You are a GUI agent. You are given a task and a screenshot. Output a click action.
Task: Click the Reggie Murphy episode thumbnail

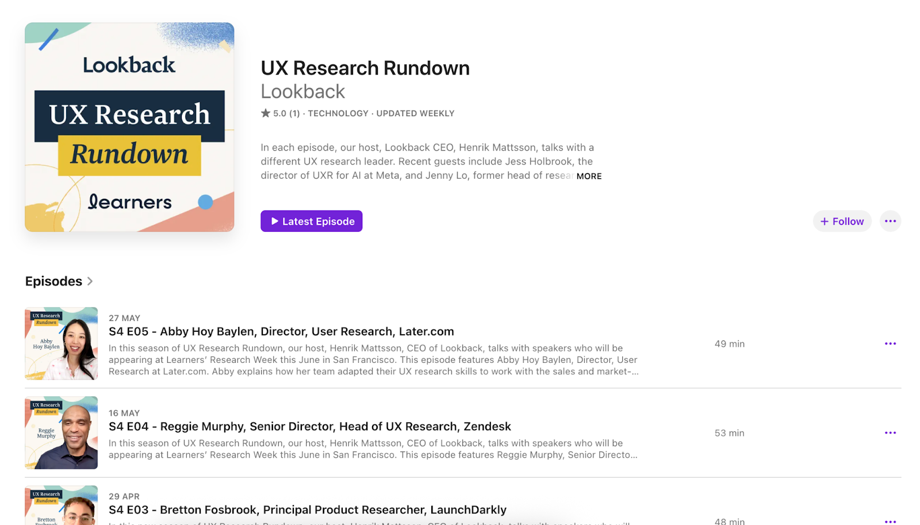[x=61, y=432]
